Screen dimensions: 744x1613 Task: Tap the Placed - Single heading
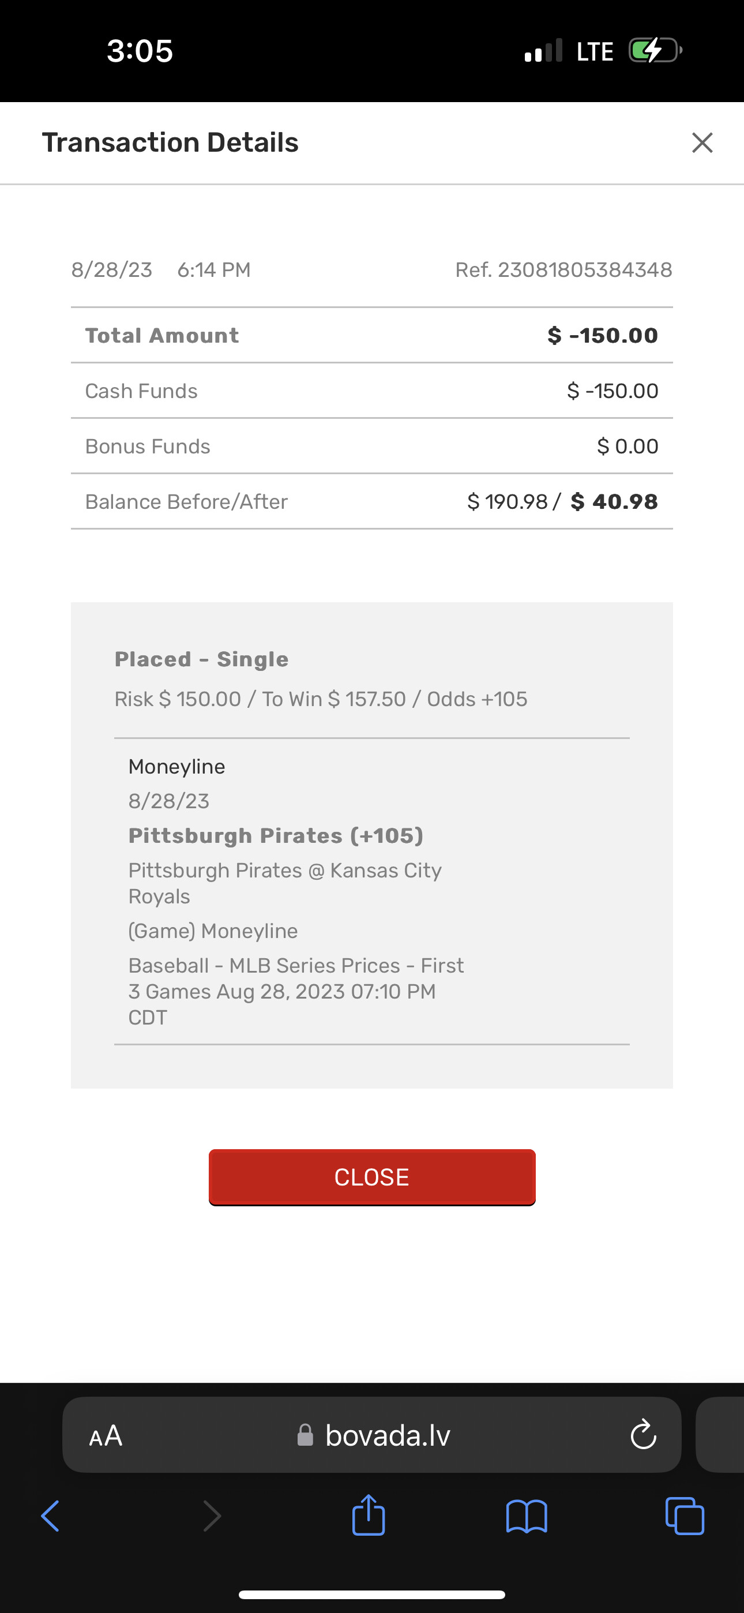(x=202, y=659)
